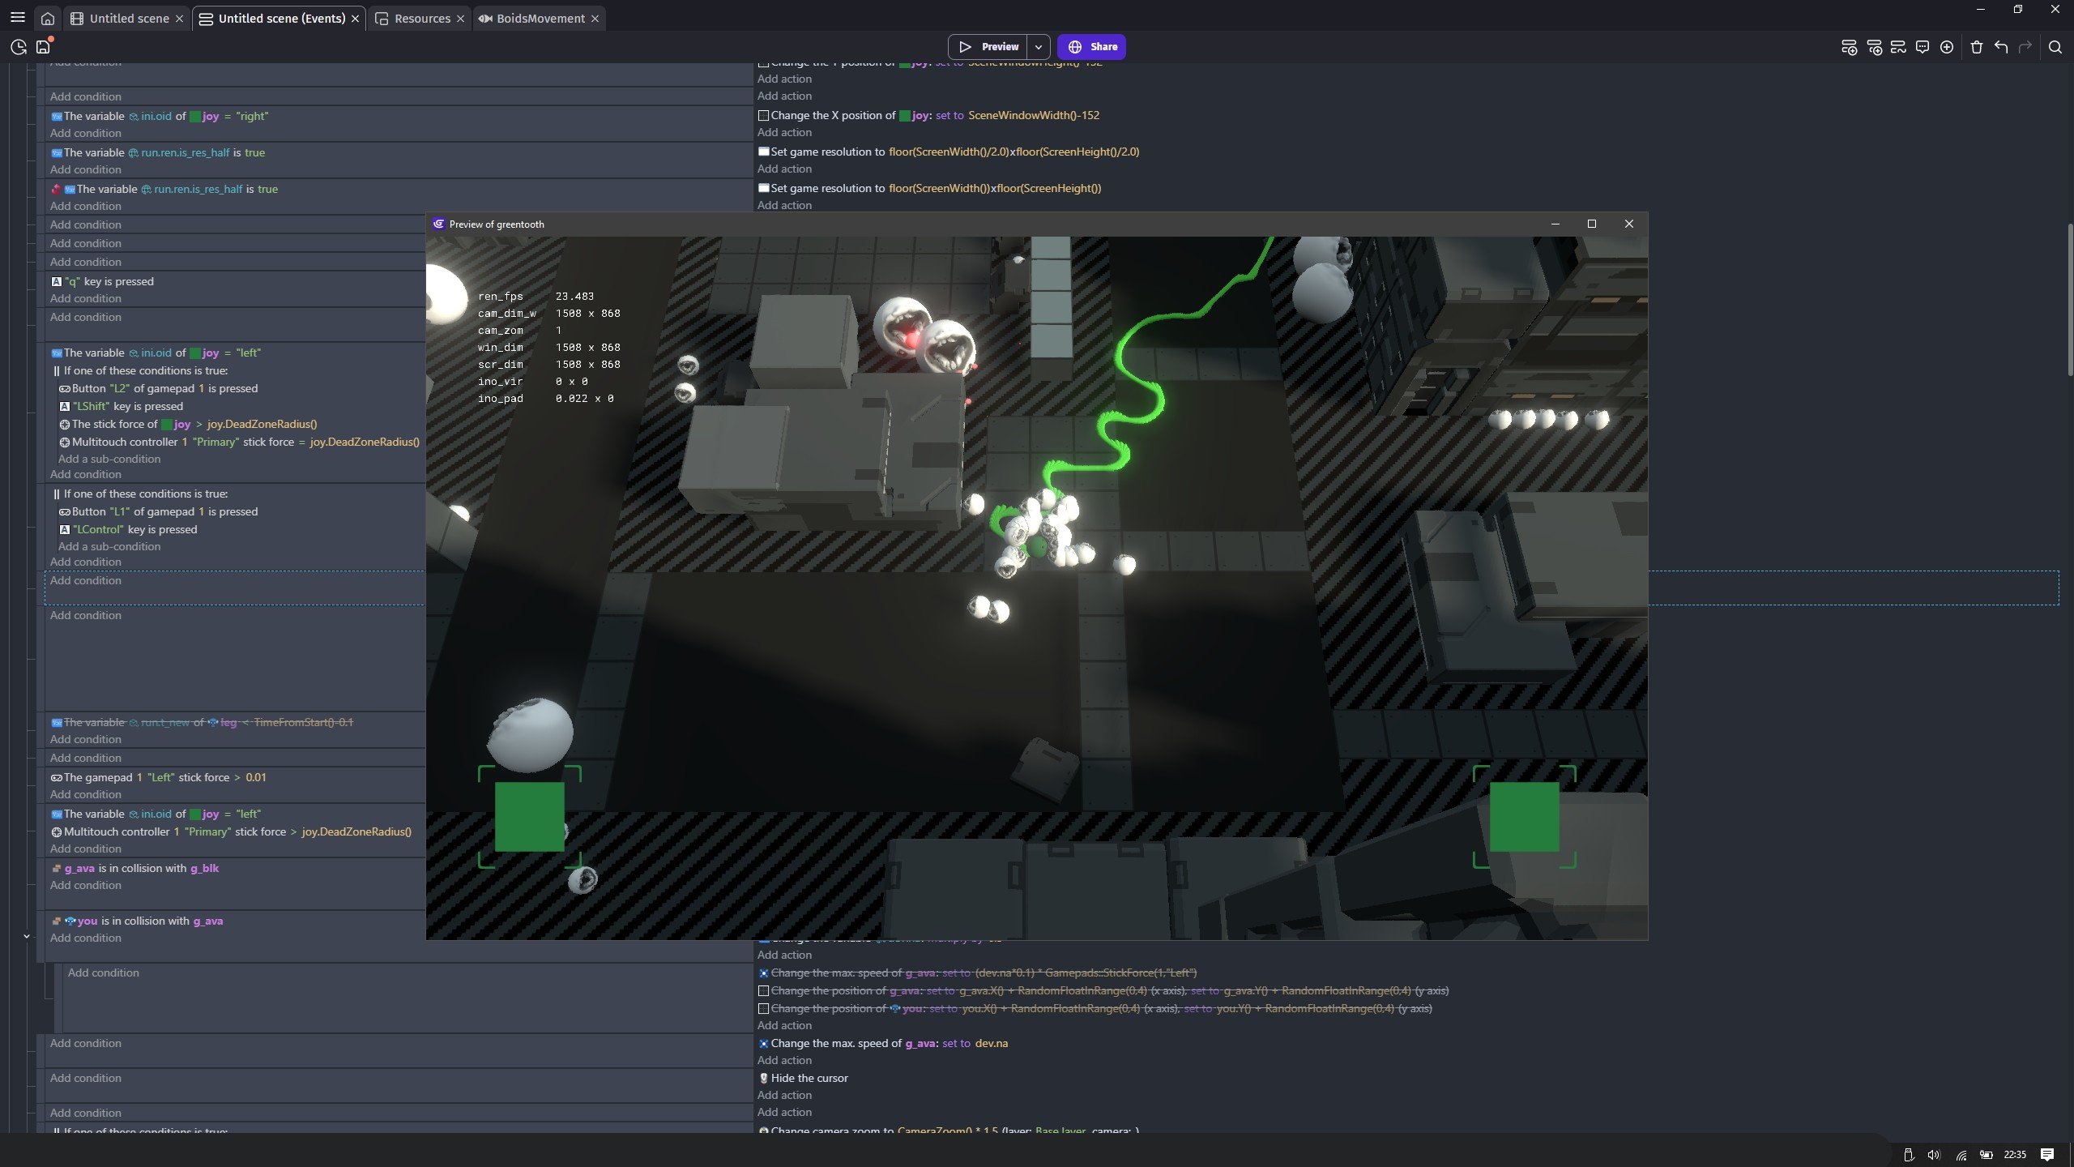
Task: Click the system clock showing 22:35
Action: (2015, 1155)
